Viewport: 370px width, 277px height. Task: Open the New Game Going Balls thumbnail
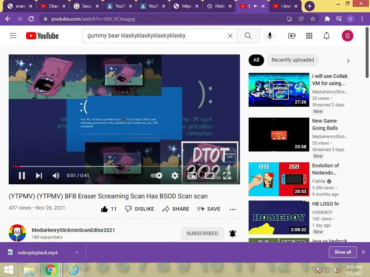[x=279, y=135]
